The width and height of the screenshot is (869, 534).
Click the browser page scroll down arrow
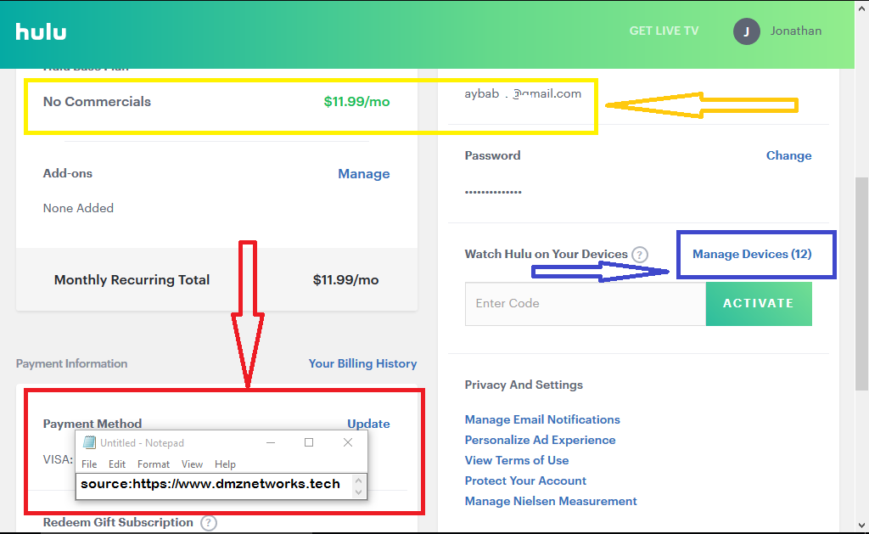[861, 526]
